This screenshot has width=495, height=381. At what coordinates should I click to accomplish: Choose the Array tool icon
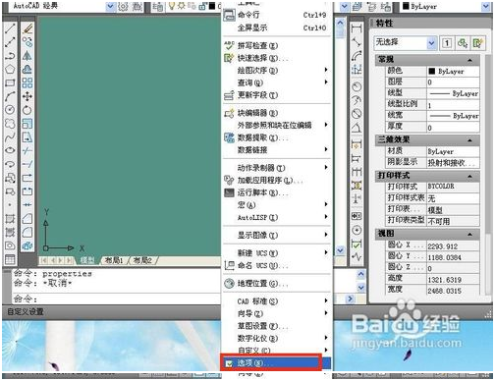click(x=27, y=82)
